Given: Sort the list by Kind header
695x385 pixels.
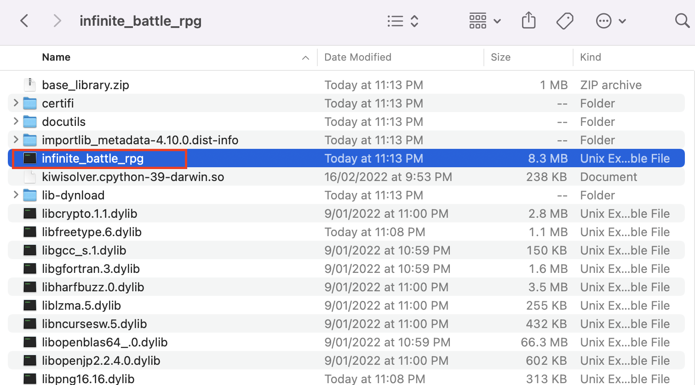Looking at the screenshot, I should pos(591,57).
